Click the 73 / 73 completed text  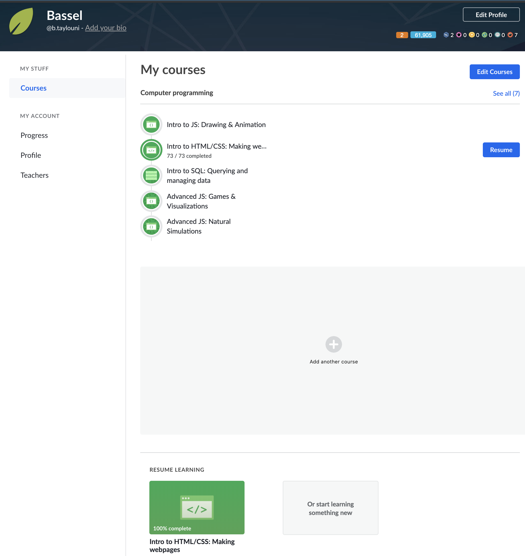[x=189, y=156]
